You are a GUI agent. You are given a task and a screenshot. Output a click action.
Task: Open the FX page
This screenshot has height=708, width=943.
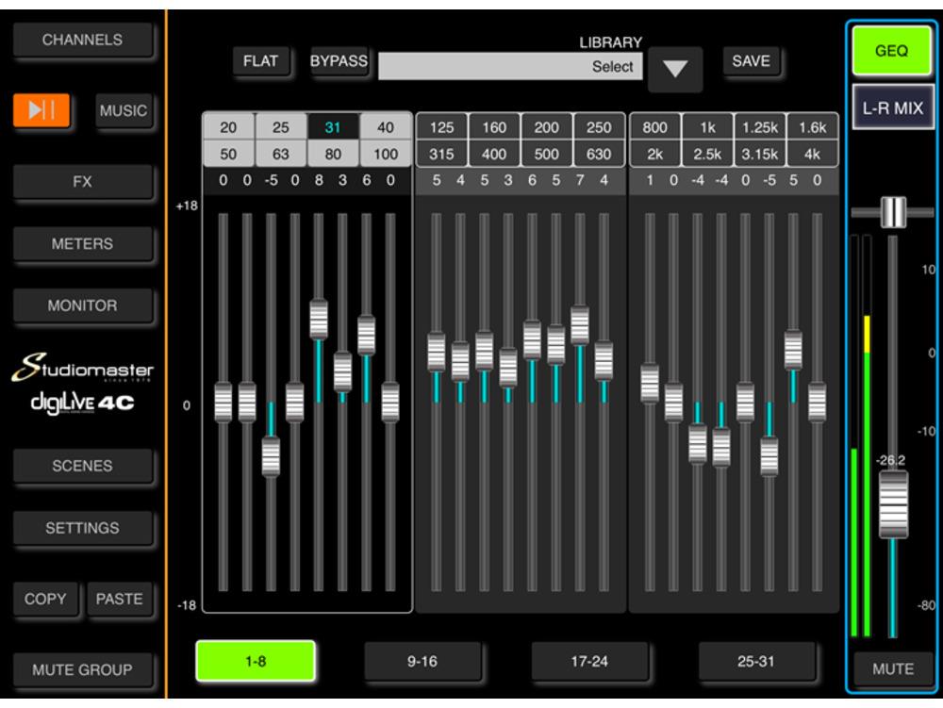click(82, 182)
